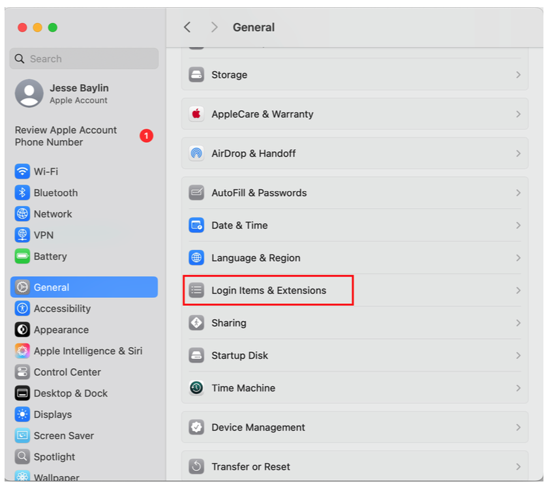Click the Startup Disk icon

196,356
